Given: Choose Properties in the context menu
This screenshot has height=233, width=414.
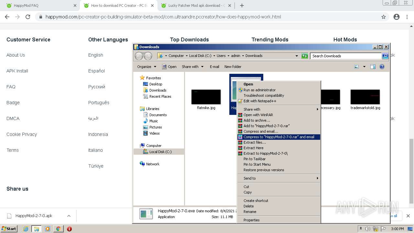Looking at the screenshot, I should pos(279,220).
